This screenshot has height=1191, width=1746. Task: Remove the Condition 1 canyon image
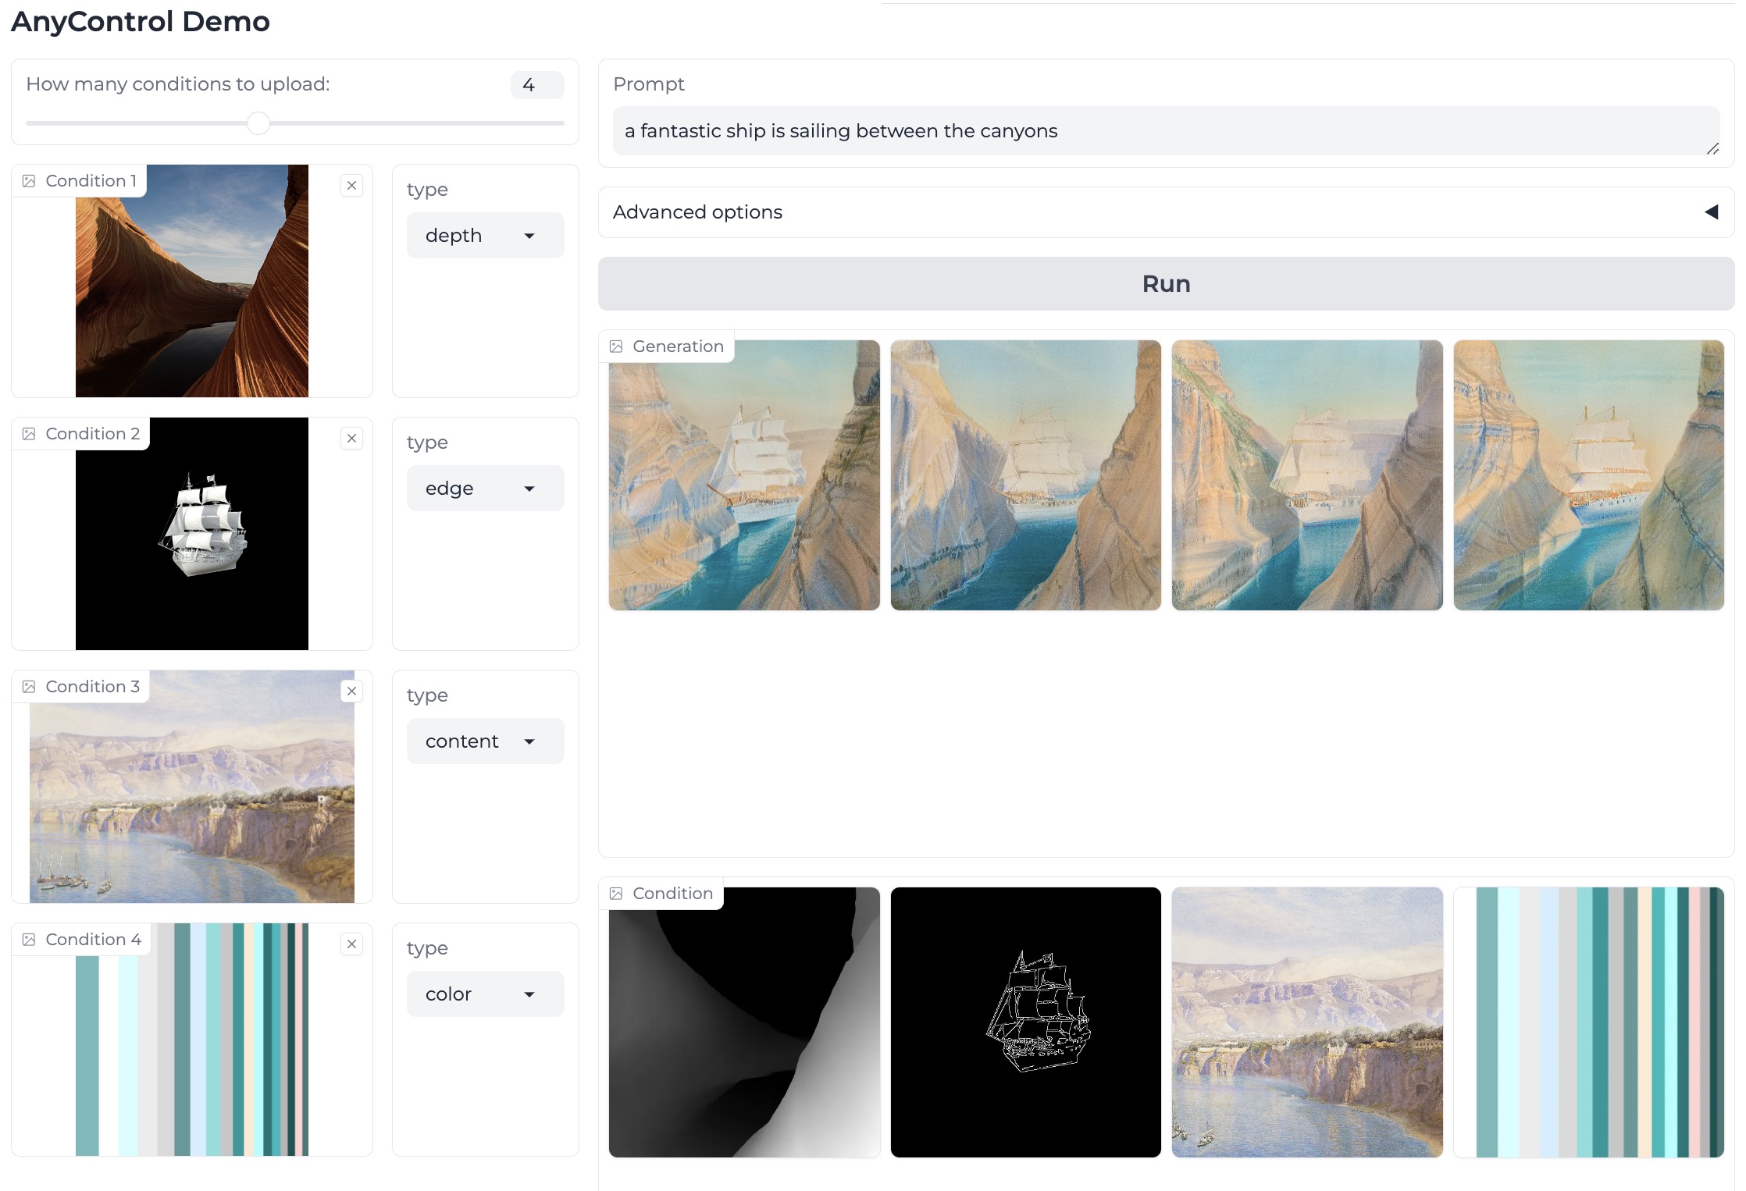351,186
